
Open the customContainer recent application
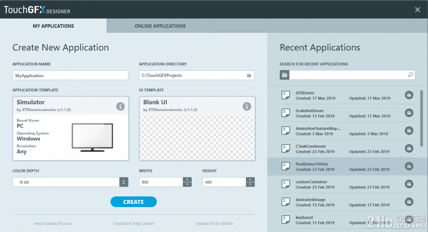point(347,184)
